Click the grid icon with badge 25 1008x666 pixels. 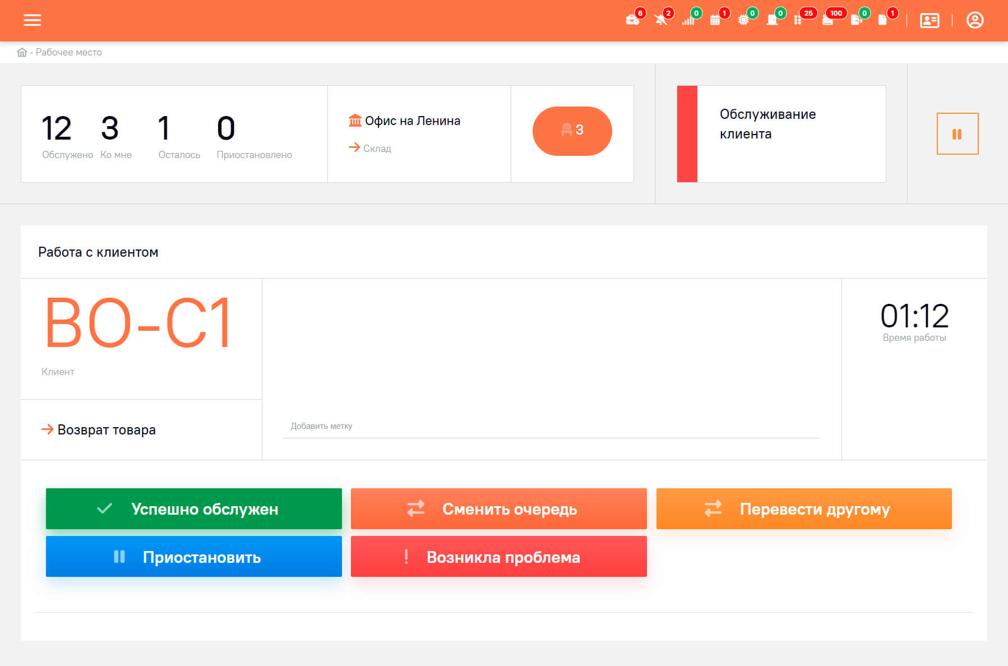[798, 20]
